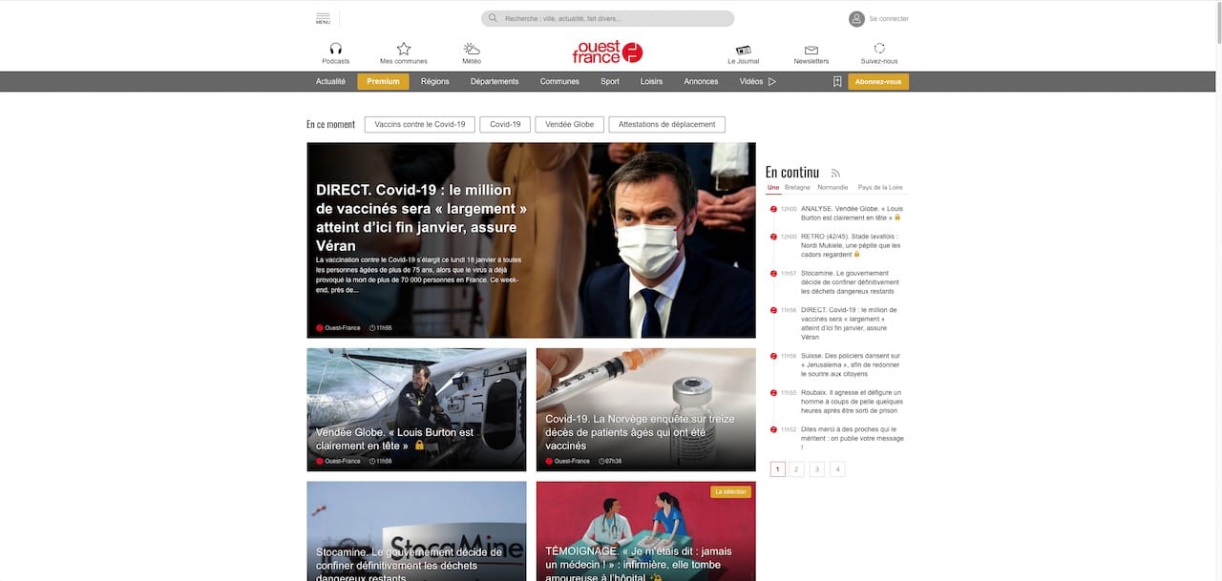Viewport: 1222px width, 581px height.
Task: Click the RSS feed icon beside En continu
Action: coord(835,173)
